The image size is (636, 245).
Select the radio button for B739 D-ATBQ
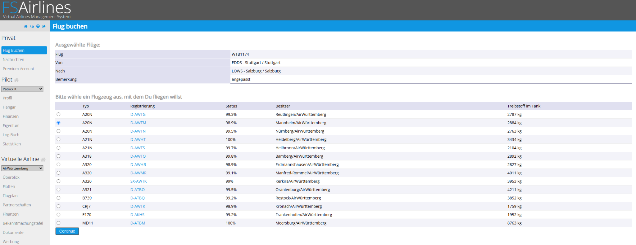pyautogui.click(x=58, y=198)
